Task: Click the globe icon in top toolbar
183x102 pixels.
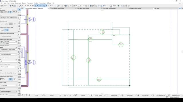Action: tap(118, 6)
